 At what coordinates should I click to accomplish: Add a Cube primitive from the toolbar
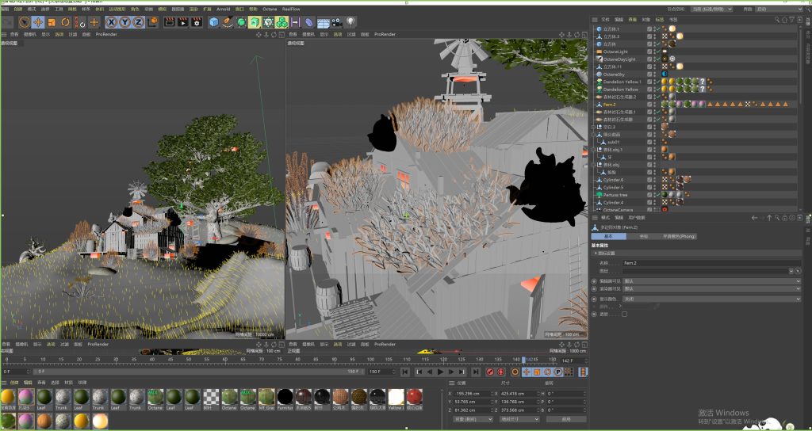point(214,22)
